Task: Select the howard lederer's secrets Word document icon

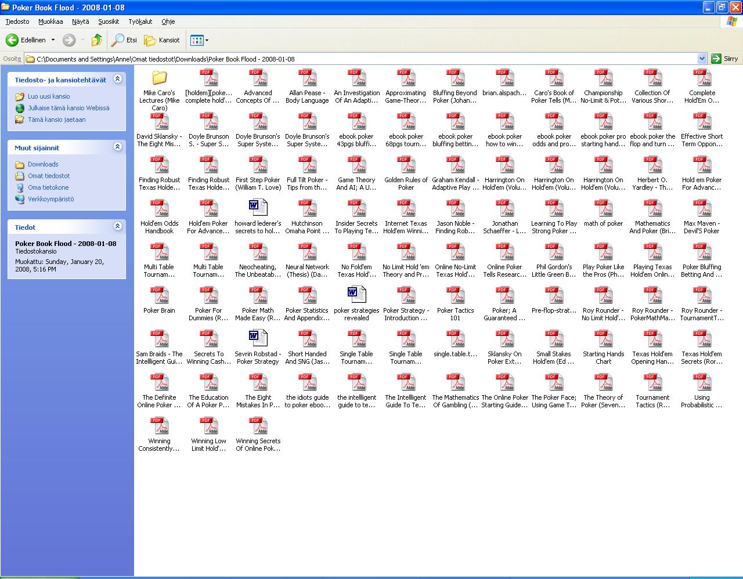Action: pyautogui.click(x=258, y=208)
